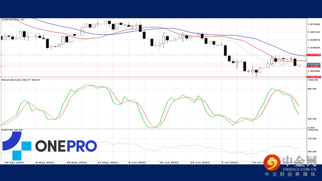Click the red 1.01067 price level tag

tap(313, 67)
